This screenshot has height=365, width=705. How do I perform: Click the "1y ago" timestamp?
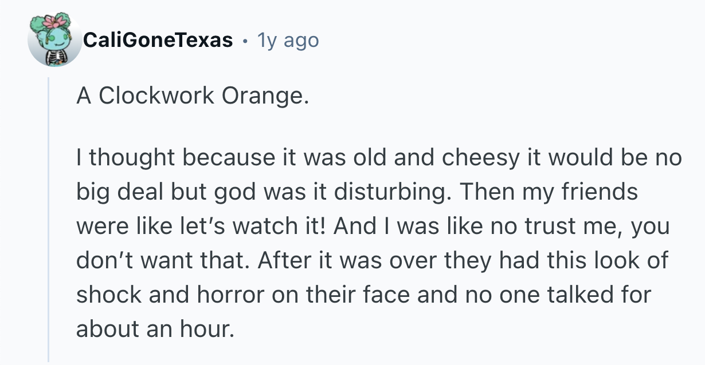click(x=288, y=40)
